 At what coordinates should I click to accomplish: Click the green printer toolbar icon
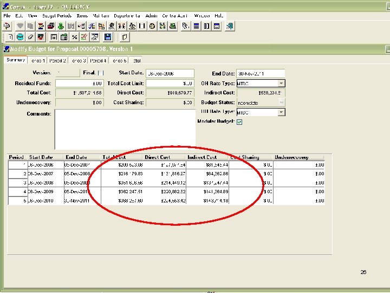coord(173,26)
